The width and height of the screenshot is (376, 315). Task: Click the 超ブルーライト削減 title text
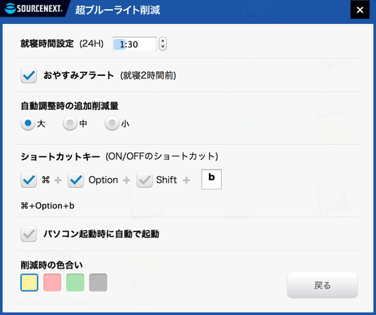(x=117, y=10)
